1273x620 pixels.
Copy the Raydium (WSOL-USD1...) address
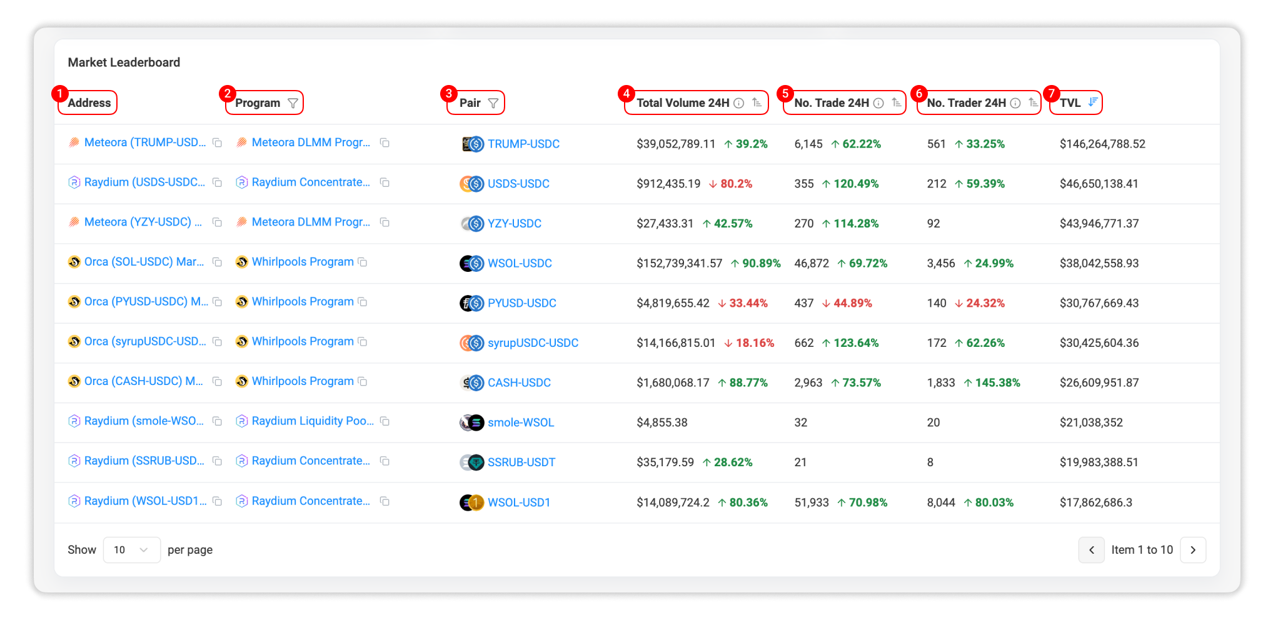point(217,501)
